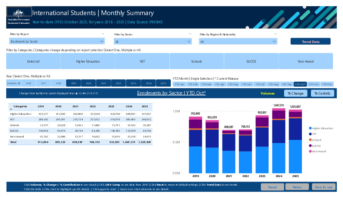Click the Non-Award legend marker
The width and height of the screenshot is (343, 198).
[310, 151]
